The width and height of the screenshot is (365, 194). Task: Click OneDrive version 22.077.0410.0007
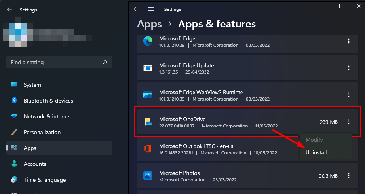click(x=177, y=126)
